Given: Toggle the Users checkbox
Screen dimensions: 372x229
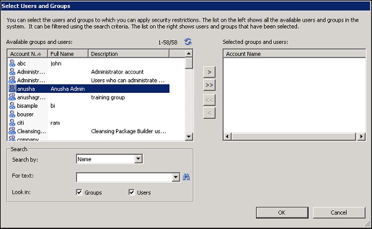Looking at the screenshot, I should tap(131, 192).
